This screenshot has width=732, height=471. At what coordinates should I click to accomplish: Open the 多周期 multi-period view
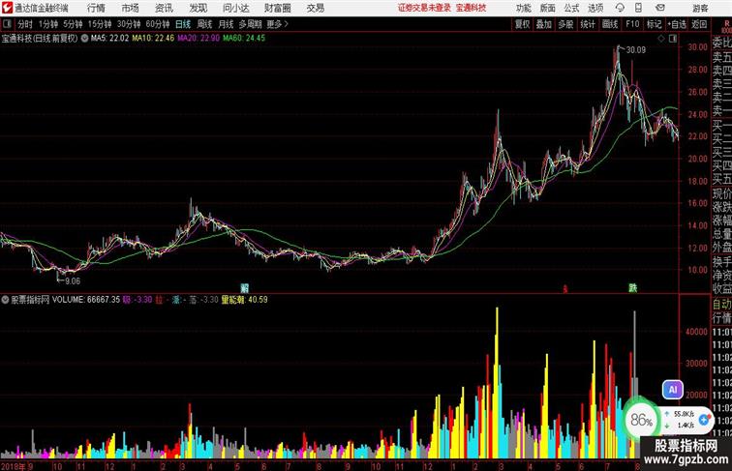coord(250,24)
